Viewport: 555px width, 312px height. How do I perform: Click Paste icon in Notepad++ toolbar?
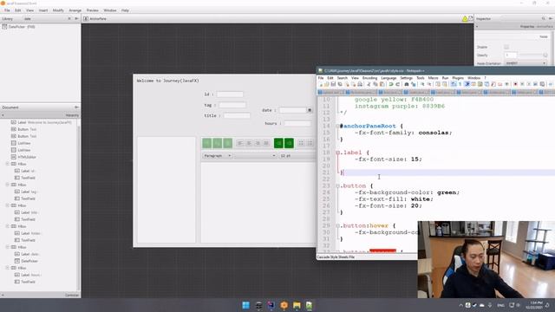point(382,84)
